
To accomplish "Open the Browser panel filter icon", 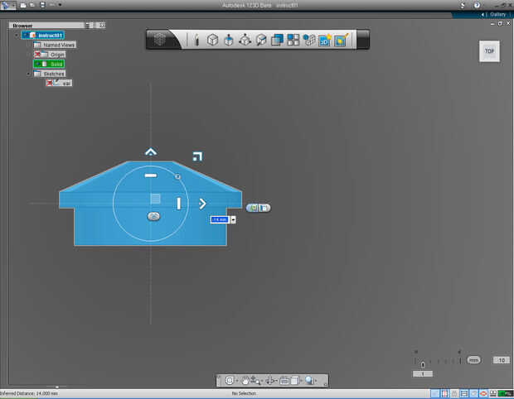I will coord(88,25).
